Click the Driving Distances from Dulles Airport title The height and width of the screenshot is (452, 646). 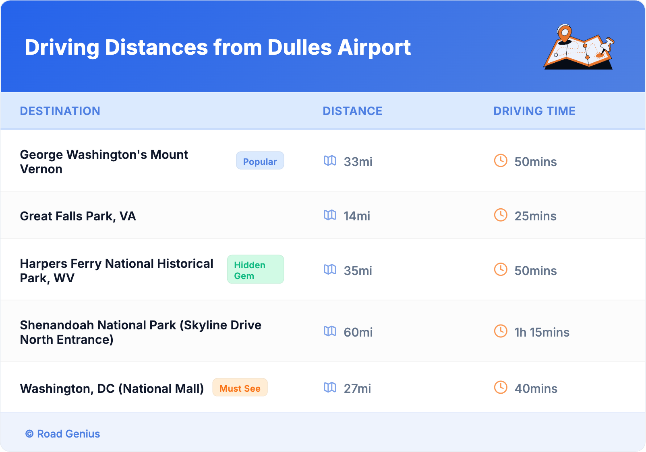coord(217,47)
